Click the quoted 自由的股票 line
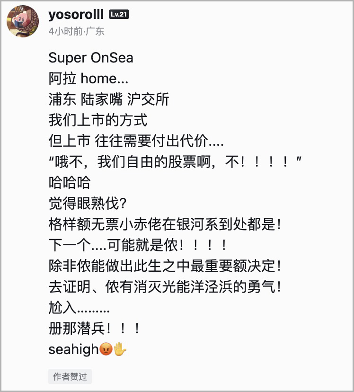This screenshot has height=392, width=354. pos(175,162)
